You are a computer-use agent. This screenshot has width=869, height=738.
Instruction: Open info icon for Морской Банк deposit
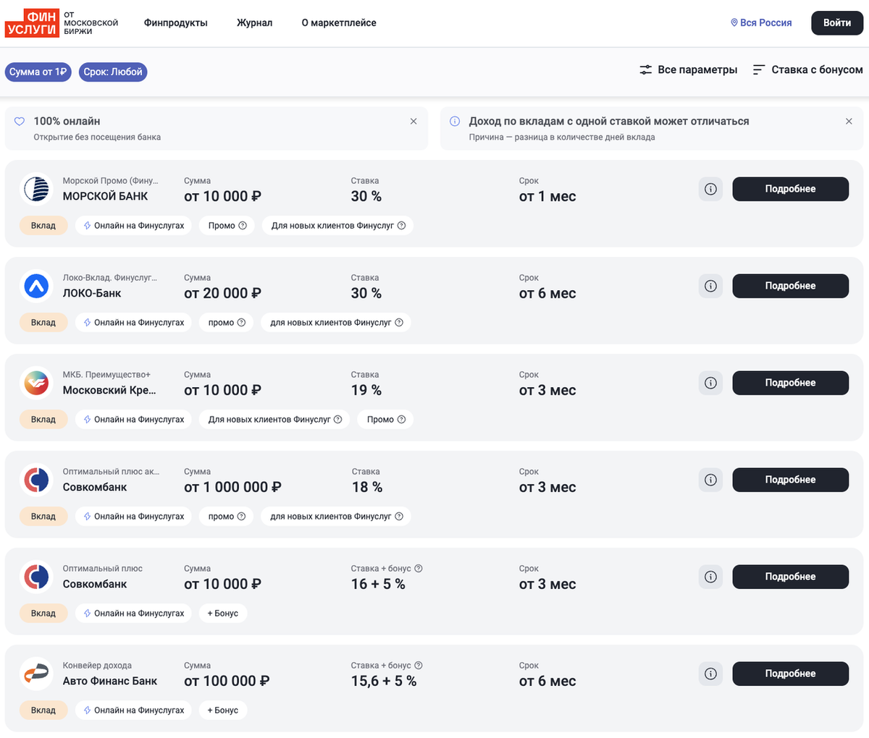click(710, 189)
